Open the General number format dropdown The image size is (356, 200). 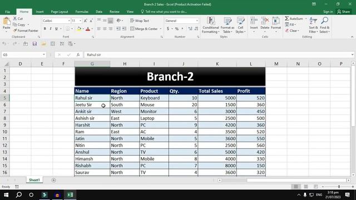(197, 21)
